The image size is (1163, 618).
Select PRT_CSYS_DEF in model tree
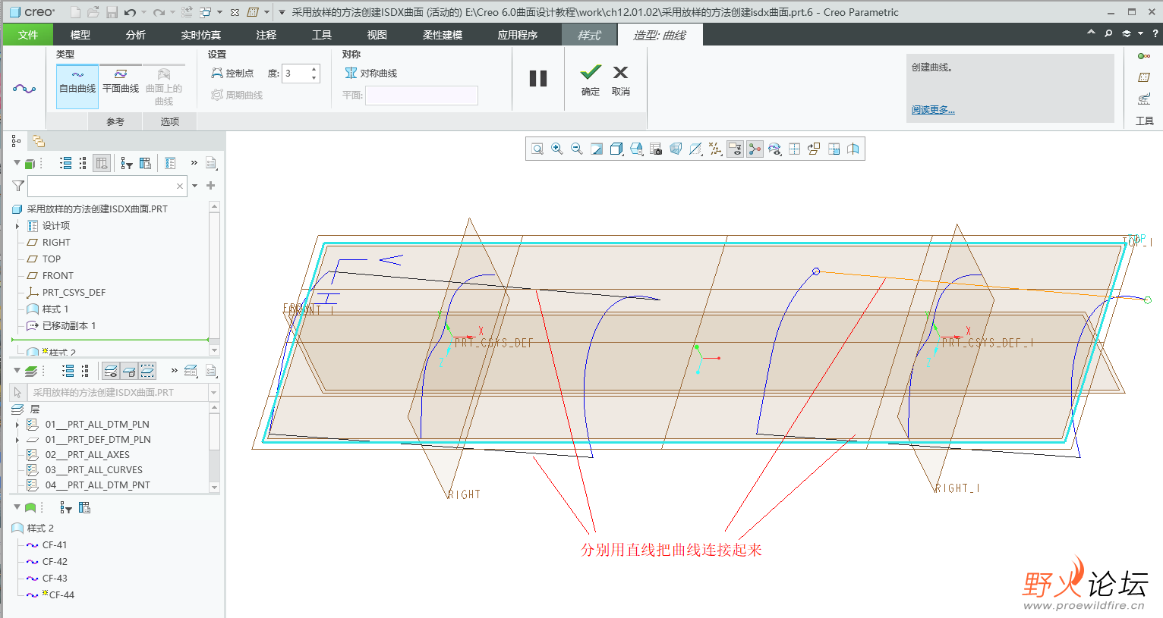(74, 293)
